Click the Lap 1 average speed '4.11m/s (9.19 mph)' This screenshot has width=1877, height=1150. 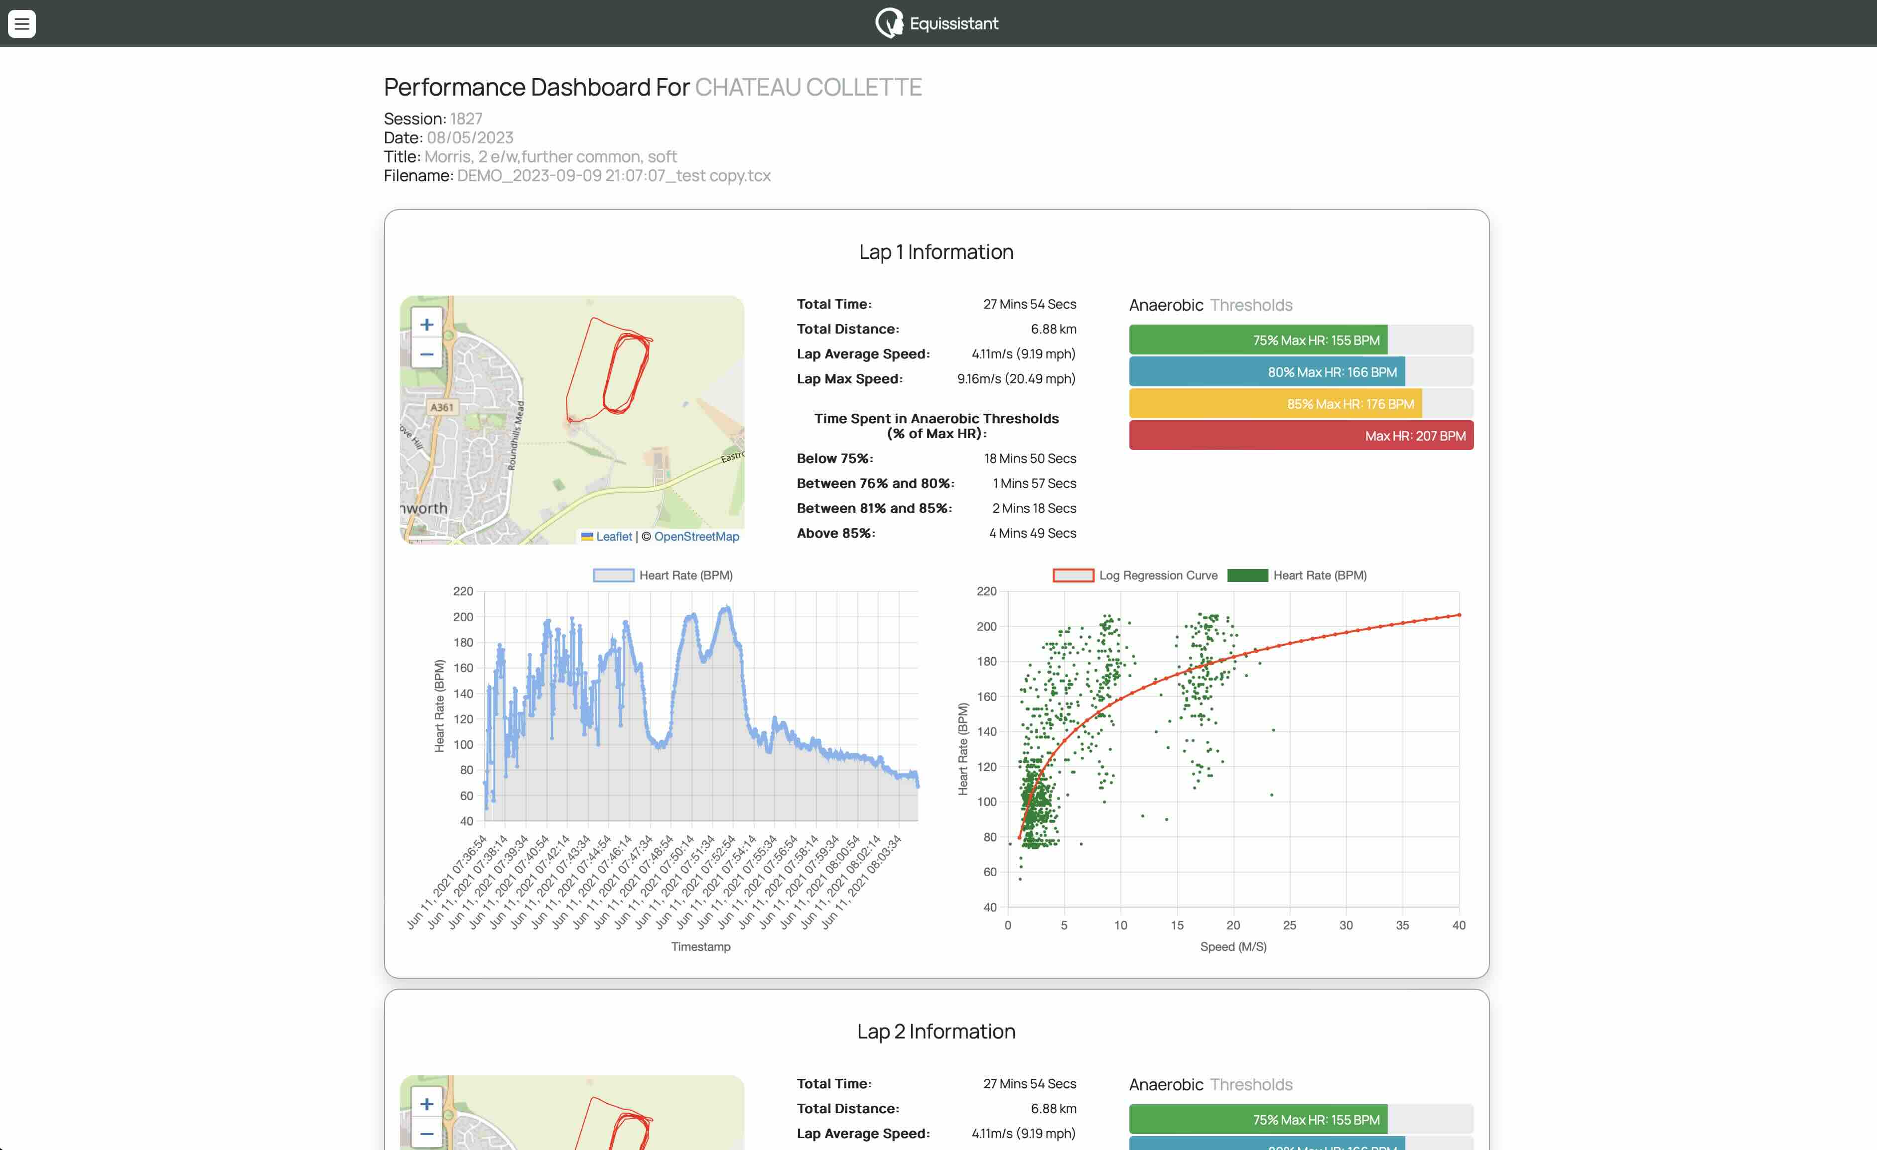click(1023, 354)
